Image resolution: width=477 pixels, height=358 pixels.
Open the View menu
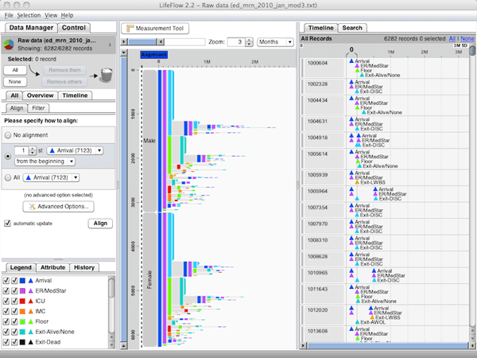pos(51,15)
